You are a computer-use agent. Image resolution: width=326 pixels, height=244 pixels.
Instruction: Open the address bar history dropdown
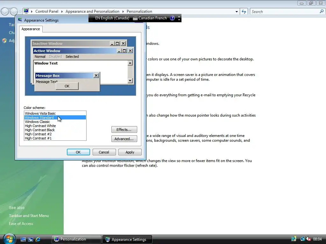click(x=237, y=12)
